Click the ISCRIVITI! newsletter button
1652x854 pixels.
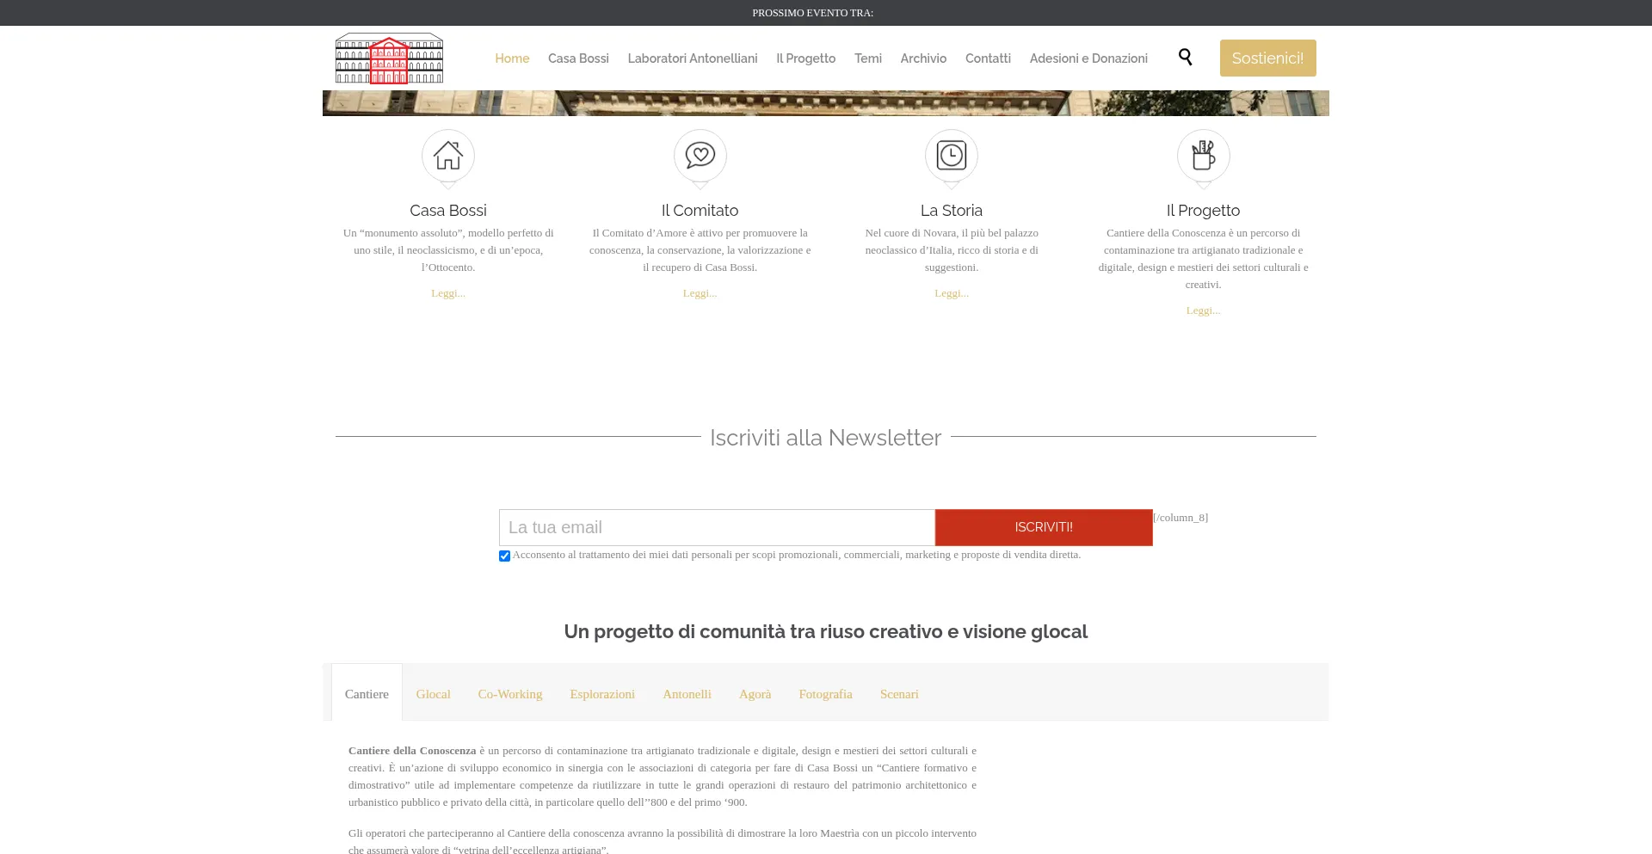1043,527
